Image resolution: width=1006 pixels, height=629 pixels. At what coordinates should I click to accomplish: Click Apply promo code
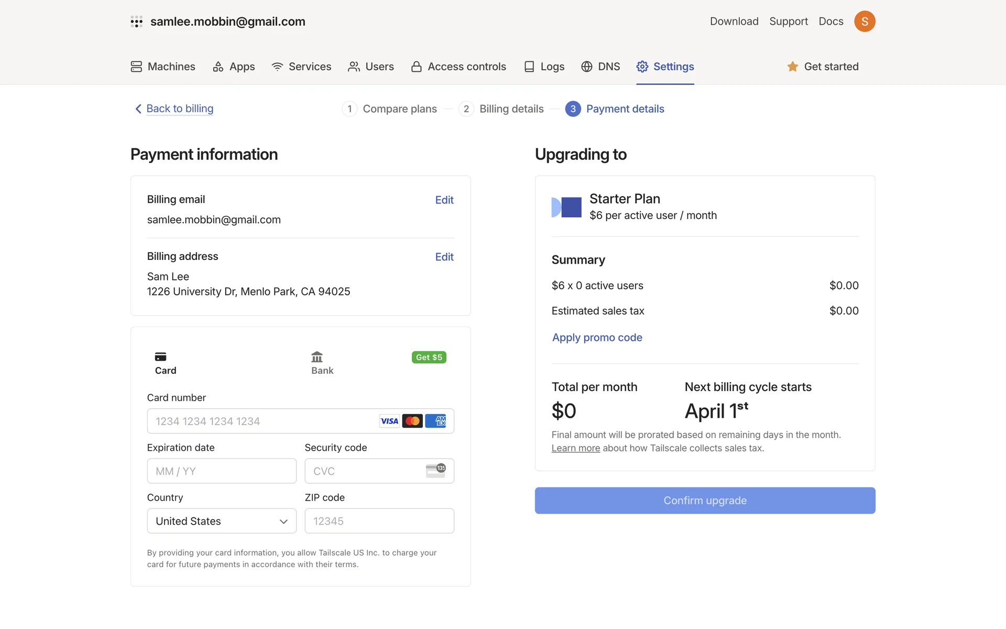pos(597,338)
